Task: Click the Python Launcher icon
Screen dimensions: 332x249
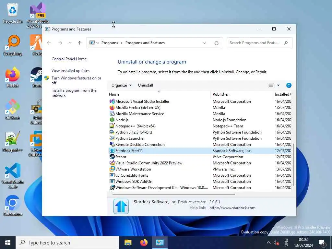Action: tap(112, 138)
